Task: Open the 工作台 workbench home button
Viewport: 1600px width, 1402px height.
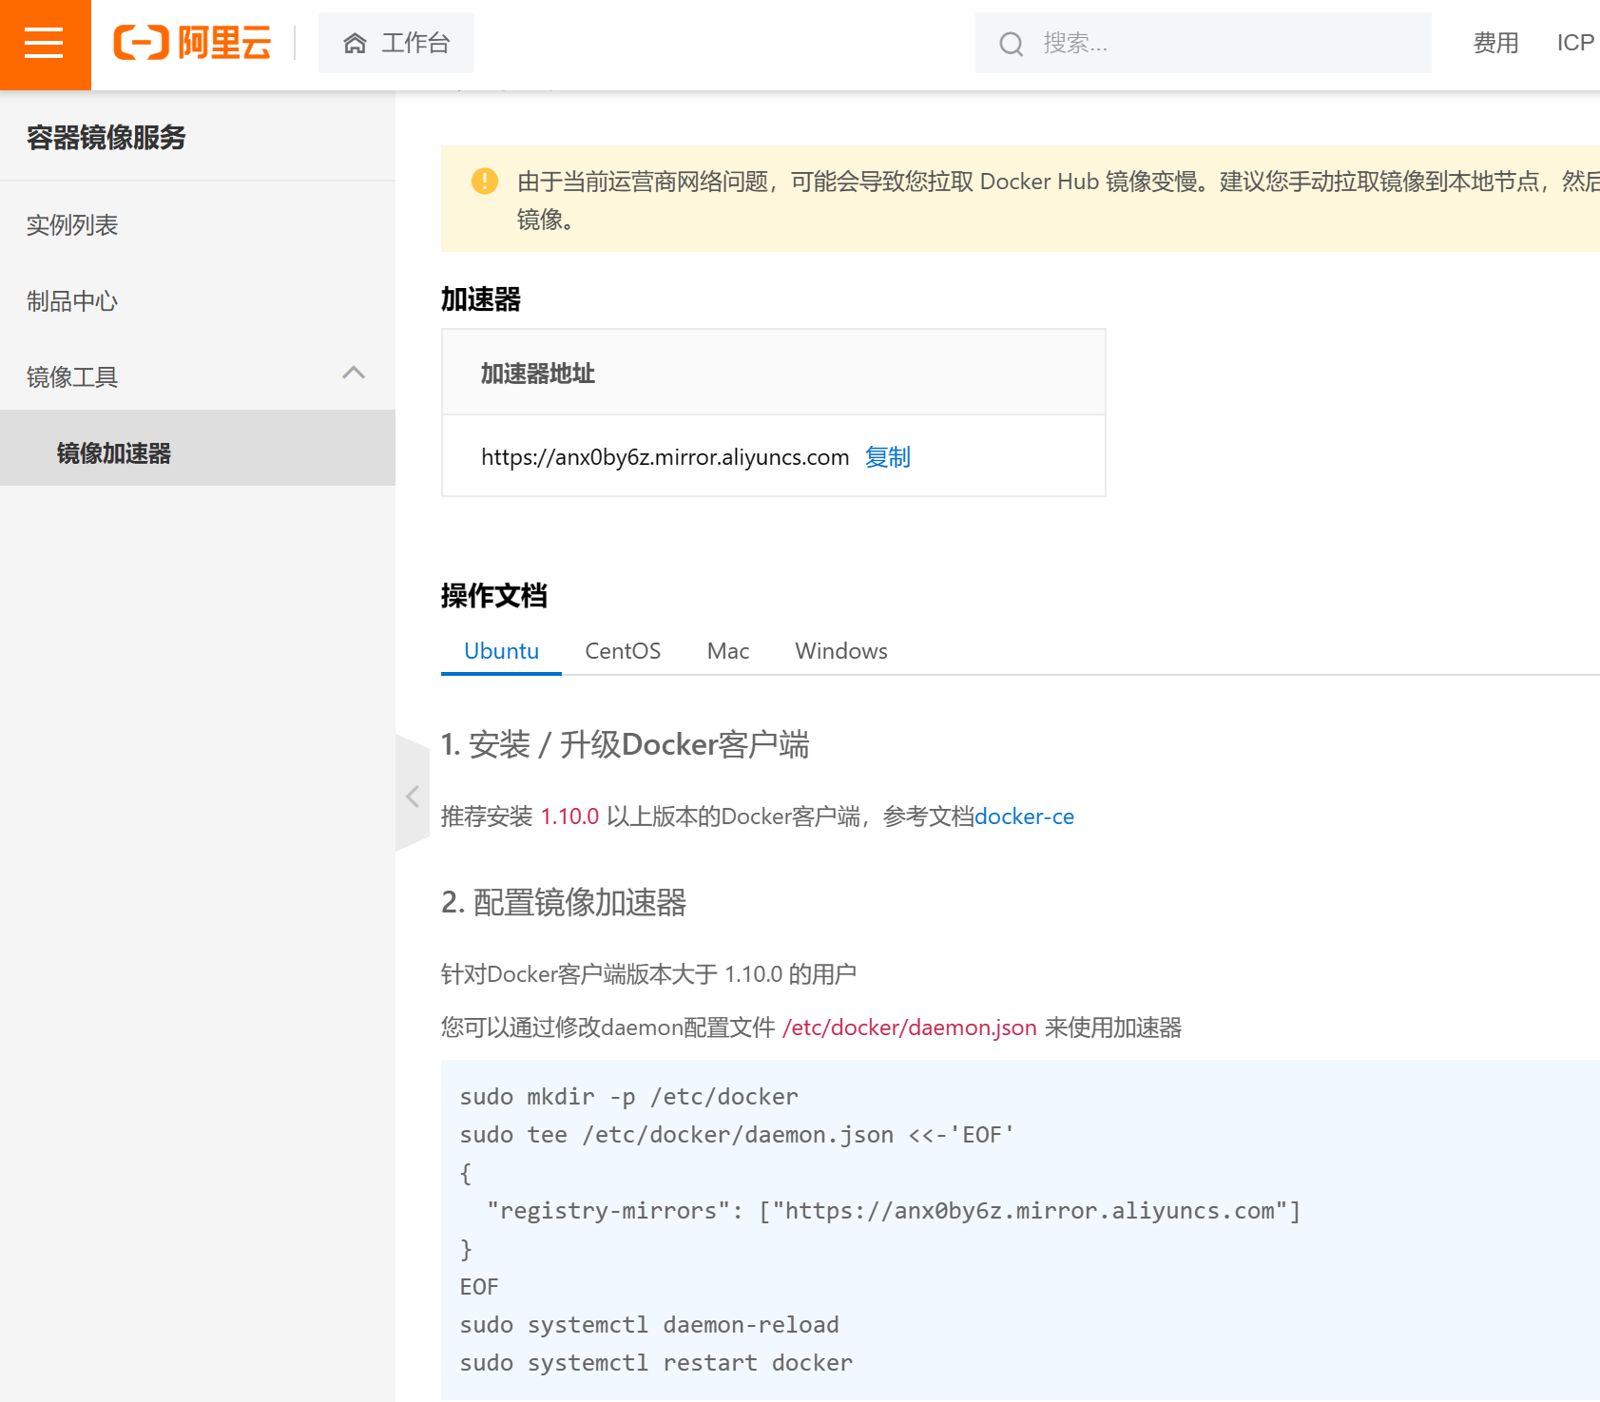Action: pos(395,43)
